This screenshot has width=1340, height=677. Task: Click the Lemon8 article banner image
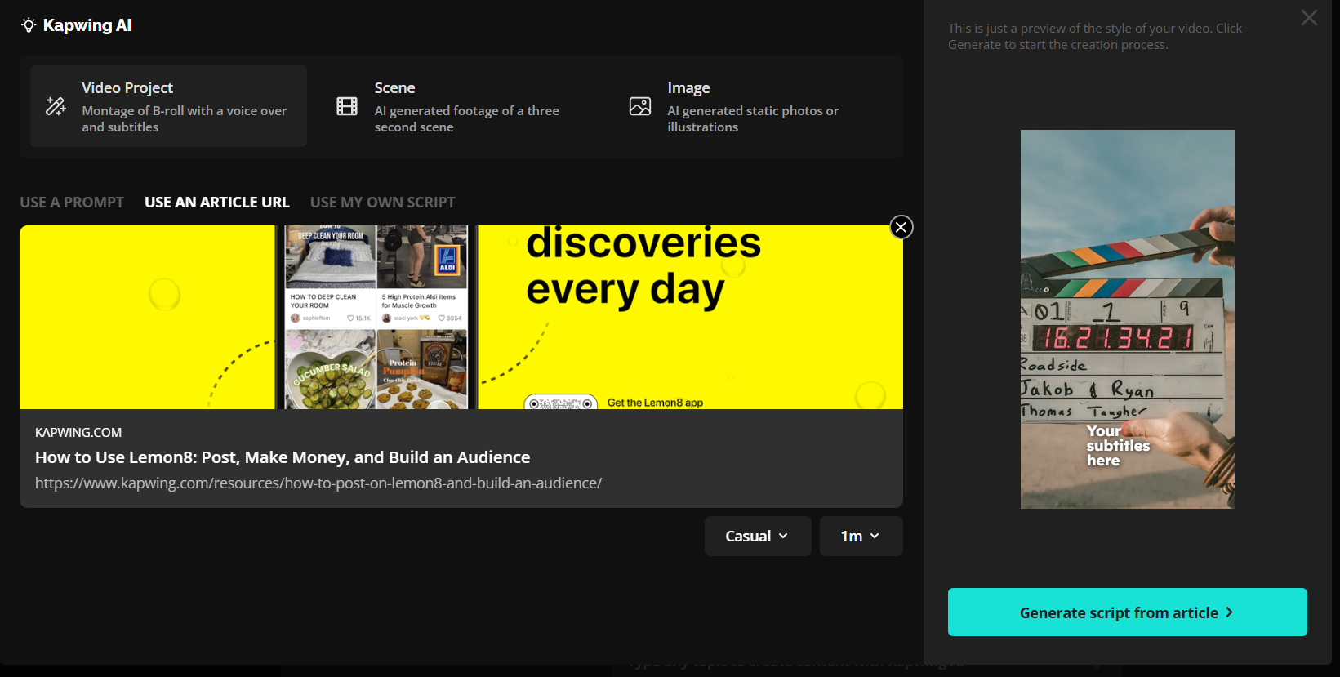point(461,317)
